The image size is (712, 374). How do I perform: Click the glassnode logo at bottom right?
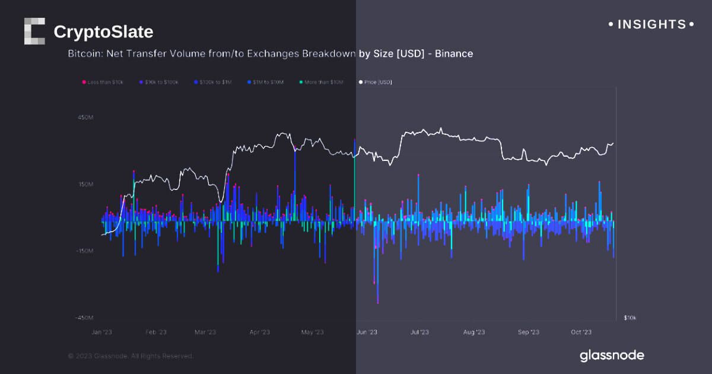click(612, 356)
